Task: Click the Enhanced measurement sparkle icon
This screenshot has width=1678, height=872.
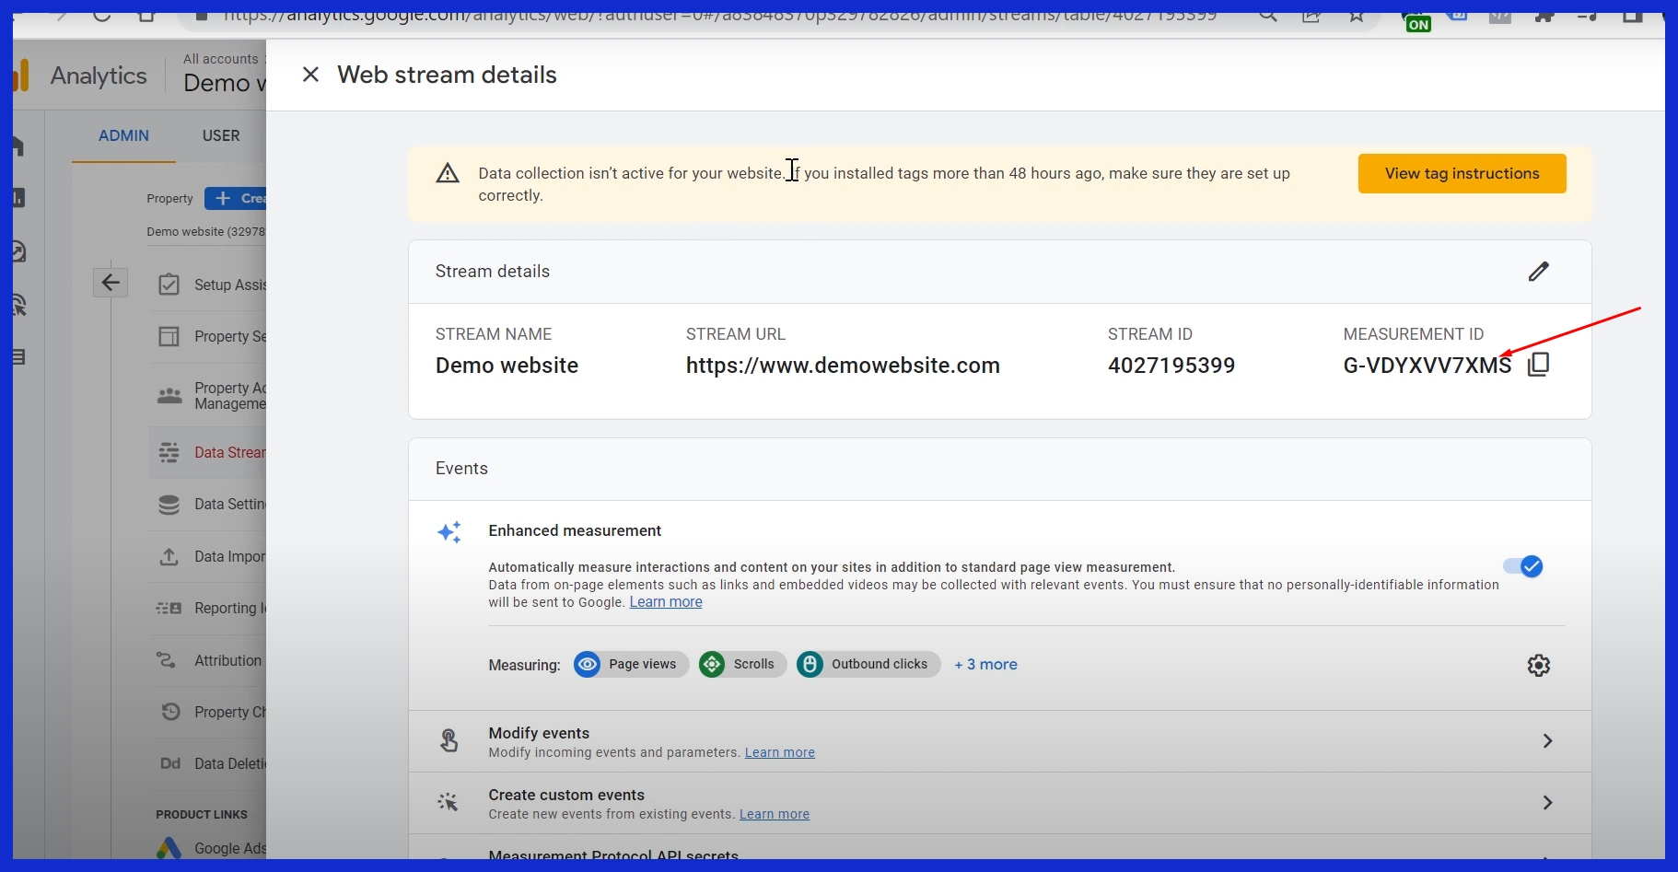Action: [449, 532]
